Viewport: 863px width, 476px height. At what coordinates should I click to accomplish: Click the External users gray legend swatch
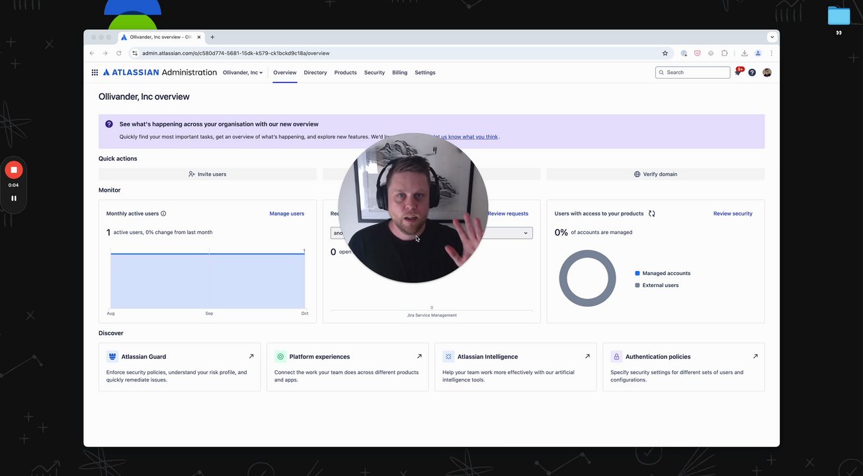coord(637,286)
